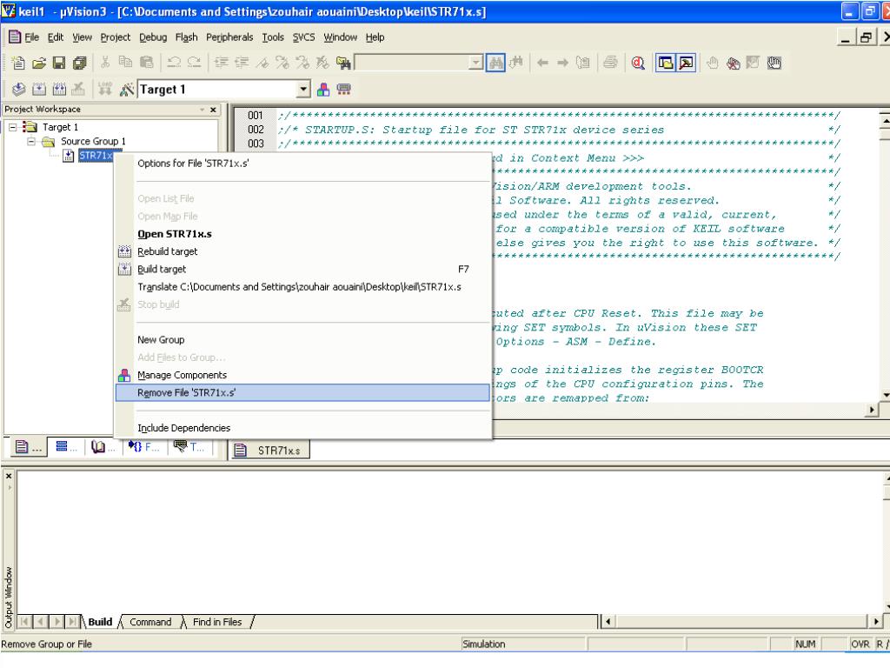Open the Help menu
The height and width of the screenshot is (668, 890).
coord(375,37)
